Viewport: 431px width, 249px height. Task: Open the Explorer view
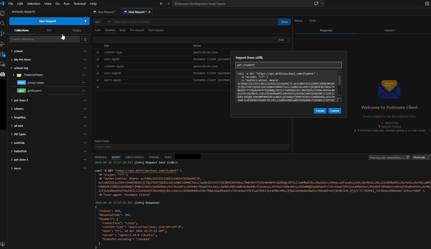(x=3, y=13)
